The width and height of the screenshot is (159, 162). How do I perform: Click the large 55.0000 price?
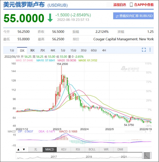tap(24, 18)
